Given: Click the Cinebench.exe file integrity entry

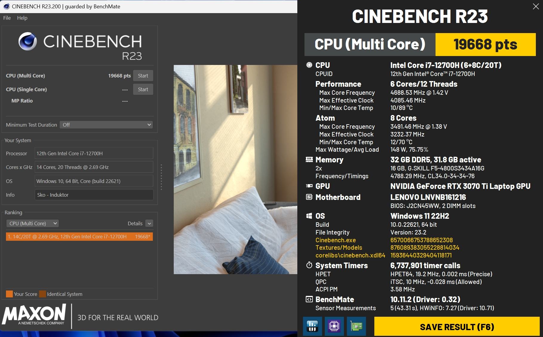Looking at the screenshot, I should 336,240.
